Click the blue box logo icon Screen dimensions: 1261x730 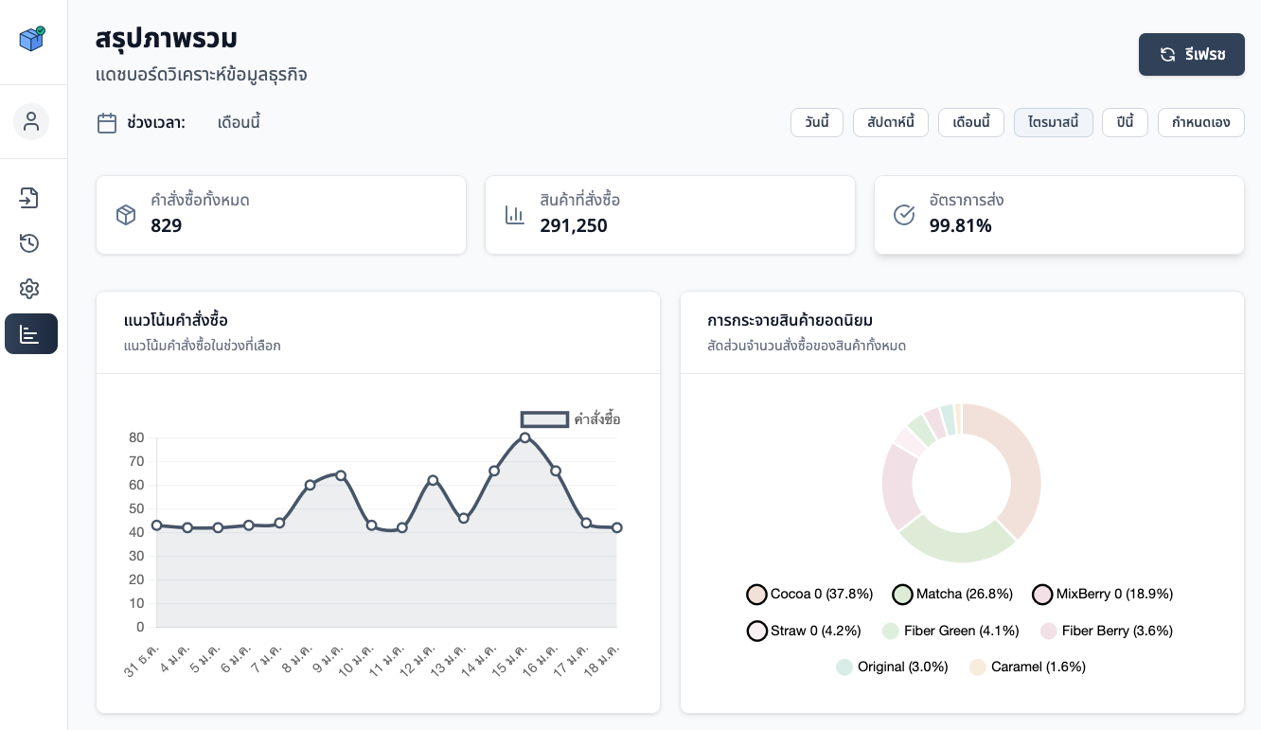(32, 39)
